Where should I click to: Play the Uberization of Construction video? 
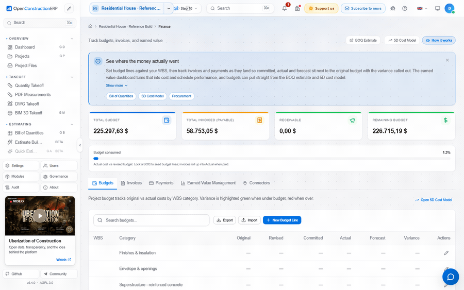coord(40,216)
